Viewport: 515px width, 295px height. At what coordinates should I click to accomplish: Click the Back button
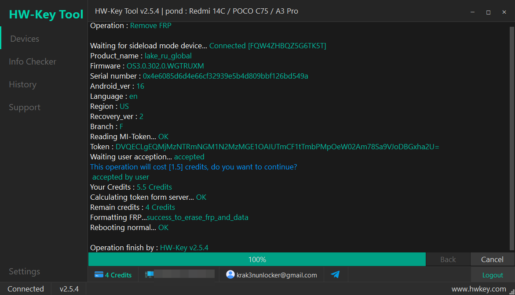pos(448,259)
